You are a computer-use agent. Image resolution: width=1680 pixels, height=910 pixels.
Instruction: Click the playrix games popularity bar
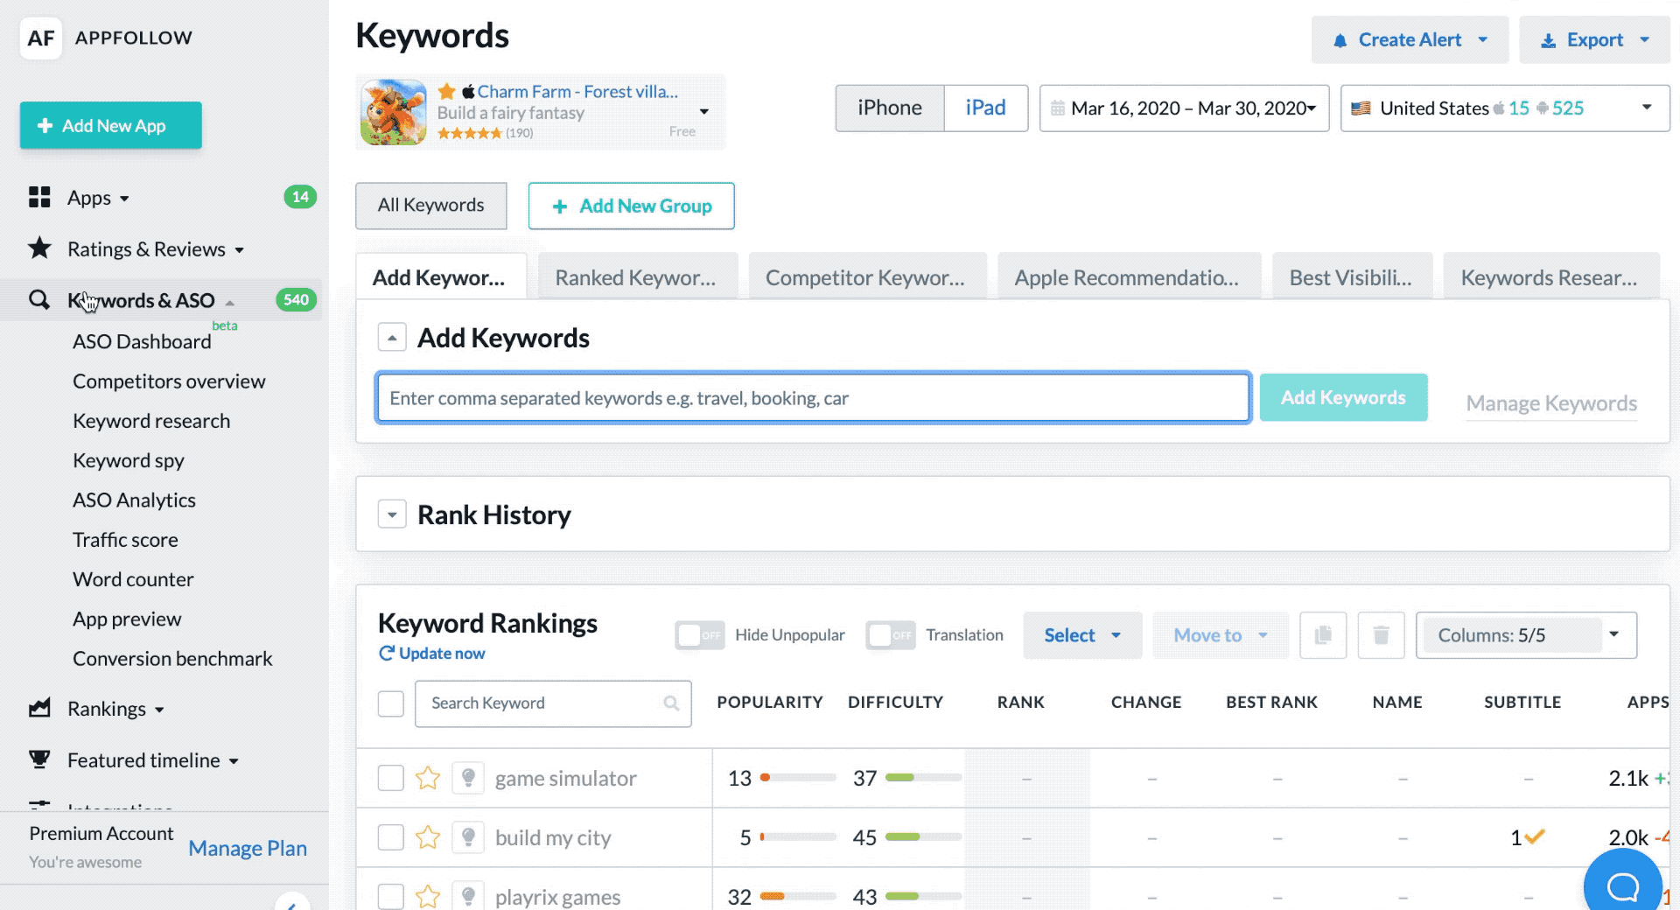click(797, 896)
